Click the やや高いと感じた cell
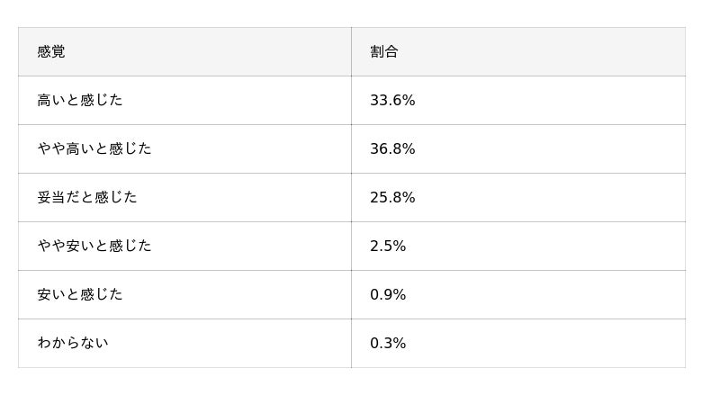The width and height of the screenshot is (720, 395). click(x=94, y=148)
